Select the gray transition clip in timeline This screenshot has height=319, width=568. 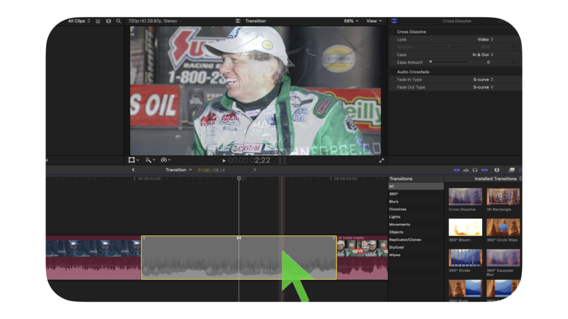point(239,258)
